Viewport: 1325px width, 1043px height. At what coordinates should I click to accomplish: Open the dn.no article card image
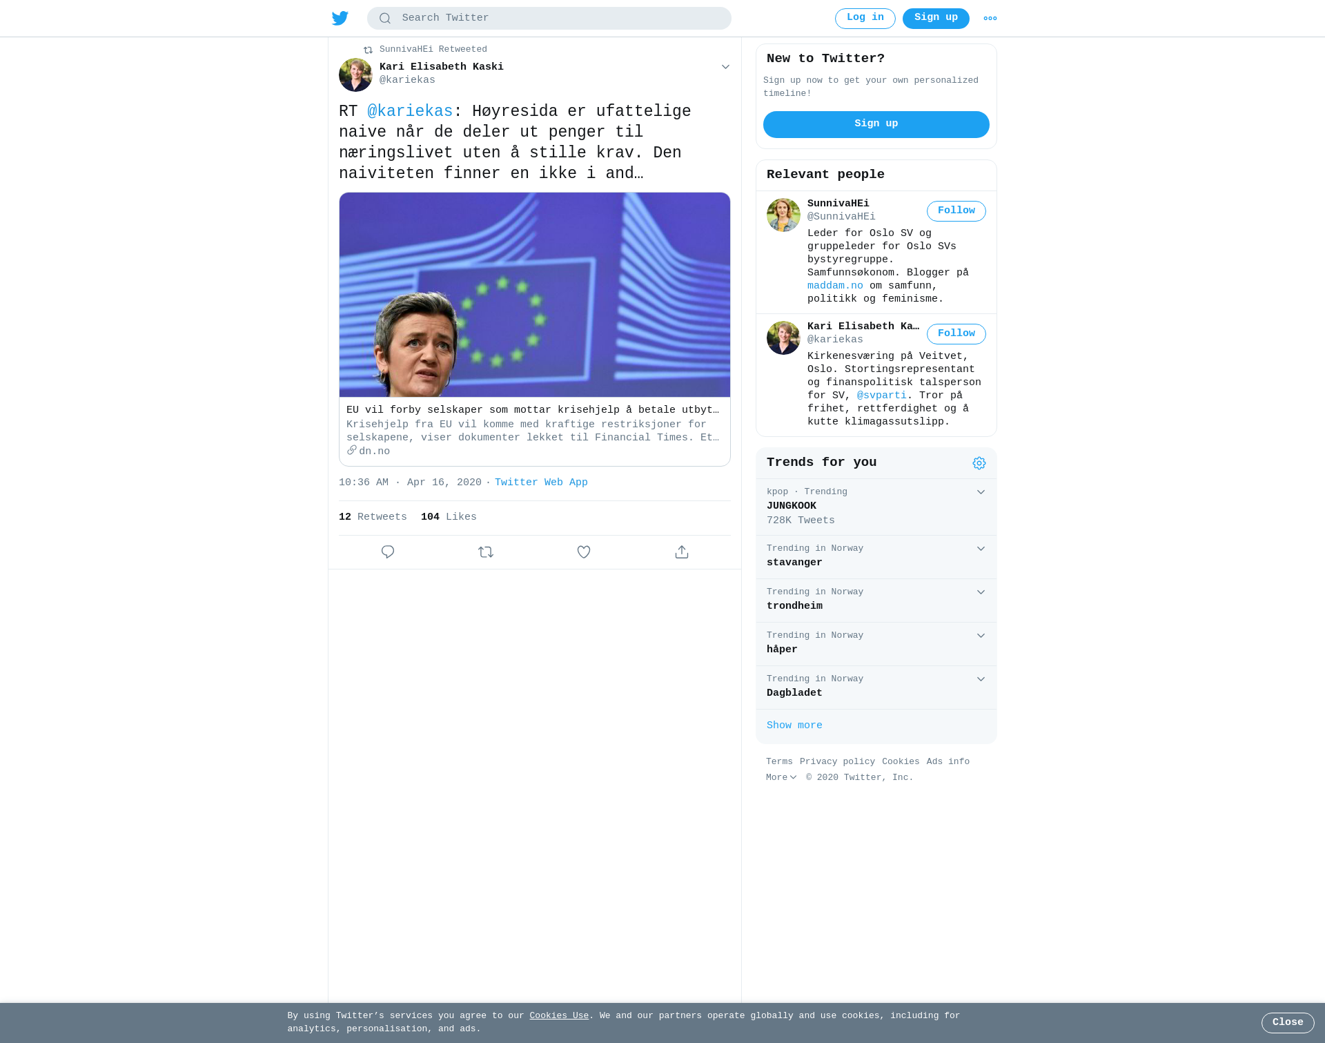(x=535, y=295)
